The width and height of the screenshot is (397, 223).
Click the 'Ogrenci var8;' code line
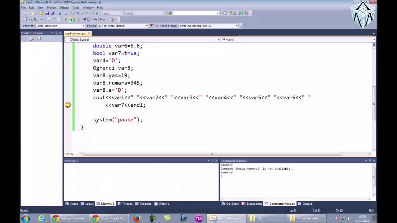coord(113,68)
